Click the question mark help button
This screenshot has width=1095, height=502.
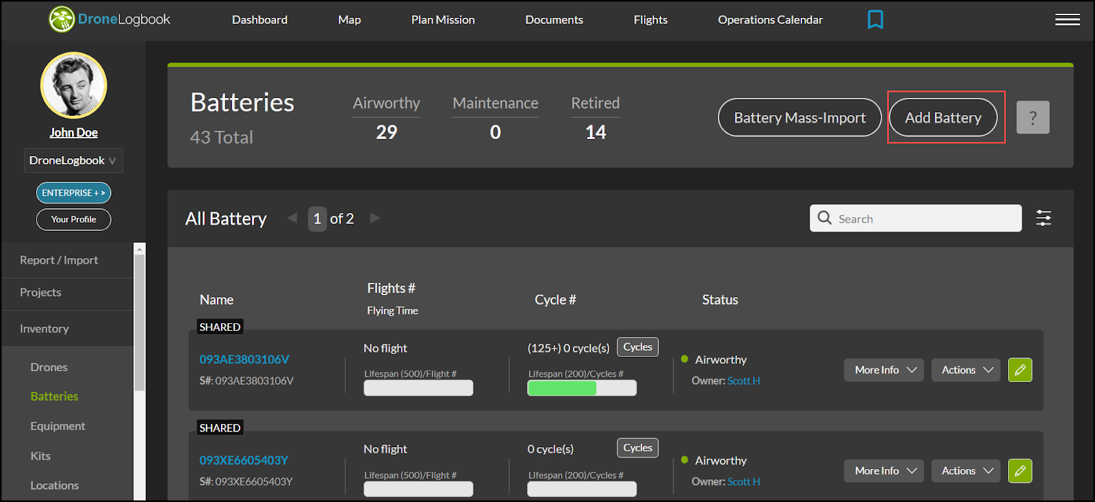pos(1033,118)
